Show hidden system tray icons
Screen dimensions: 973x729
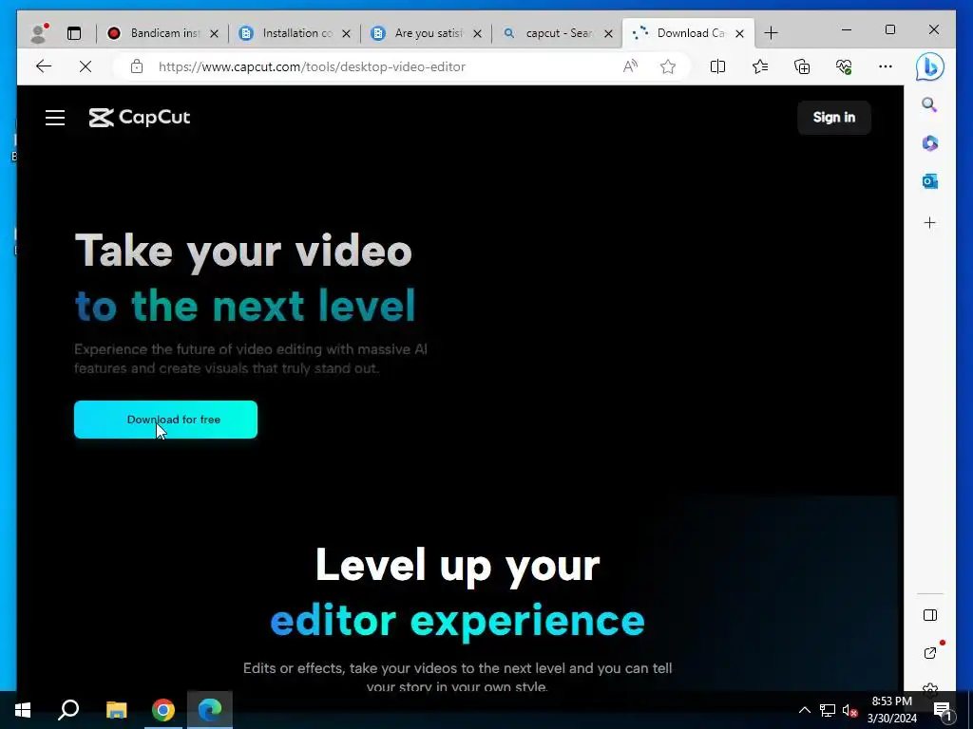804,710
